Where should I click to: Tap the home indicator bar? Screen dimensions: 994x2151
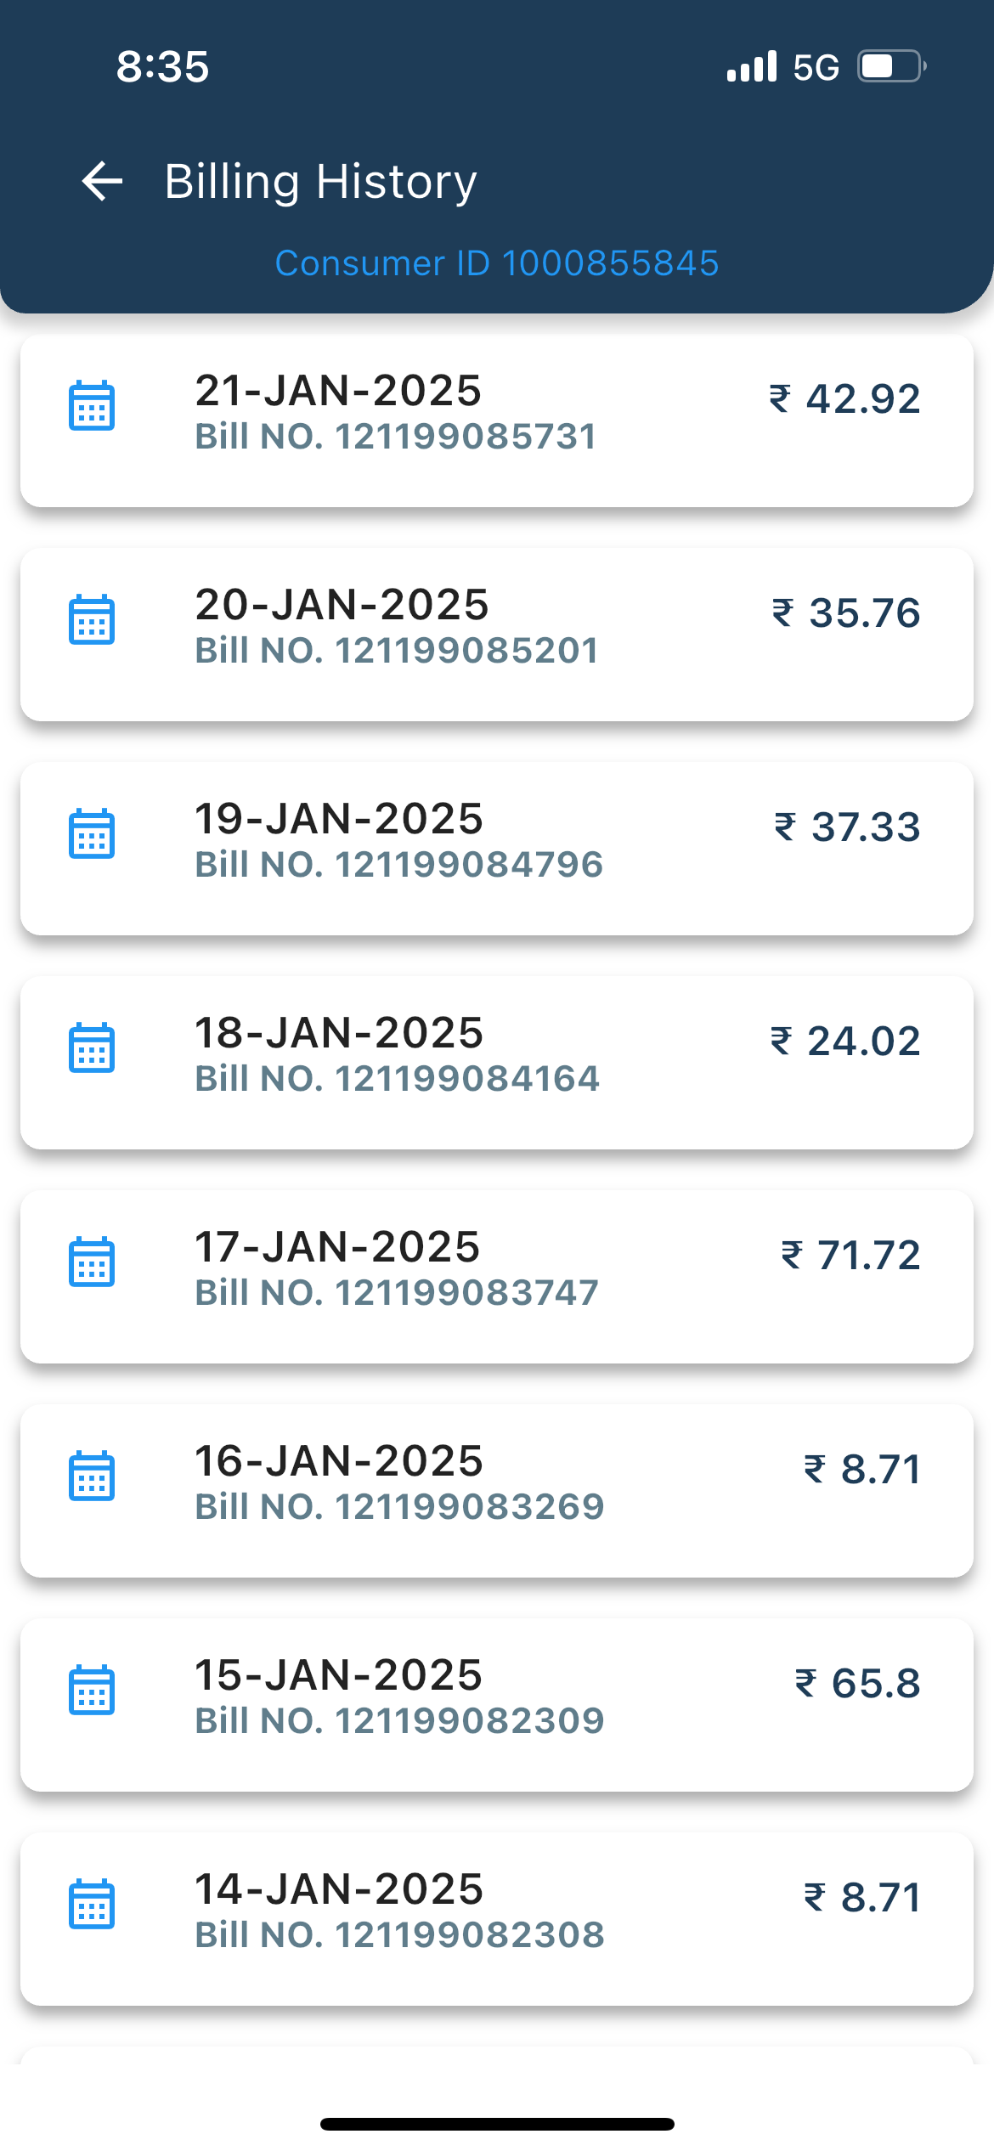497,2124
